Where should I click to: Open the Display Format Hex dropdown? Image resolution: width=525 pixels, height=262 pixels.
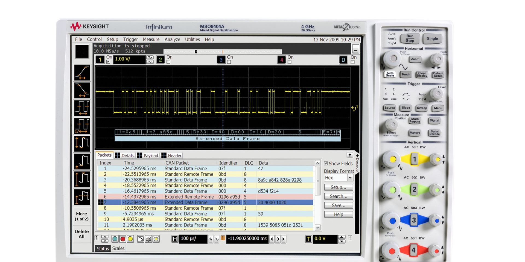click(x=350, y=178)
